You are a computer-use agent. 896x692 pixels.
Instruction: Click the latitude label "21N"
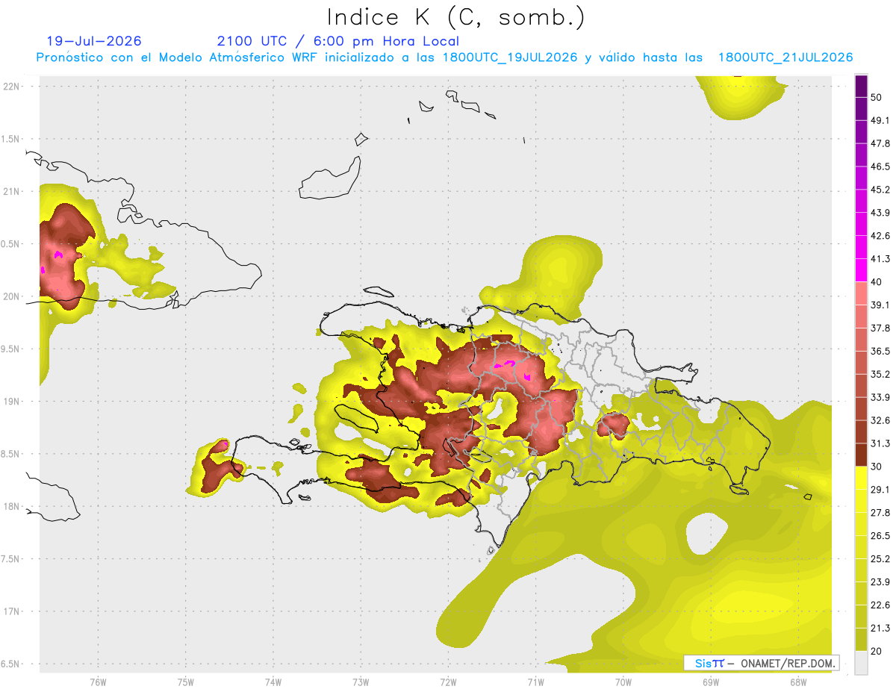pyautogui.click(x=12, y=191)
